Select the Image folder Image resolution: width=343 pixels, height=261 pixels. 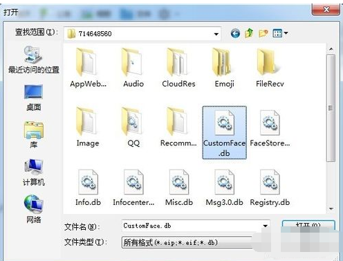pyautogui.click(x=88, y=127)
